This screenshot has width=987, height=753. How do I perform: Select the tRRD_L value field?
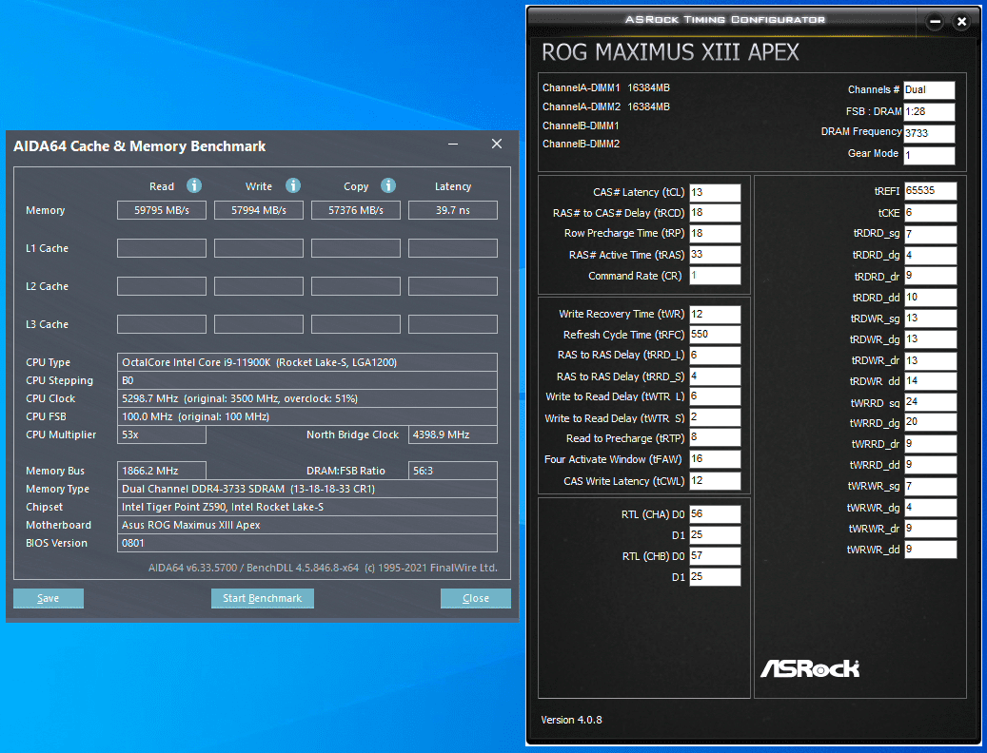pos(715,356)
